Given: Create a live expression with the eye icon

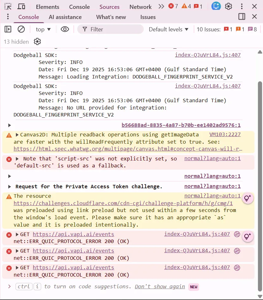Looking at the screenshot, I should (65, 29).
